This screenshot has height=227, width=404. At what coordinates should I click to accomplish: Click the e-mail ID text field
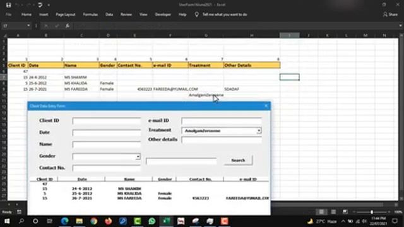(x=222, y=121)
